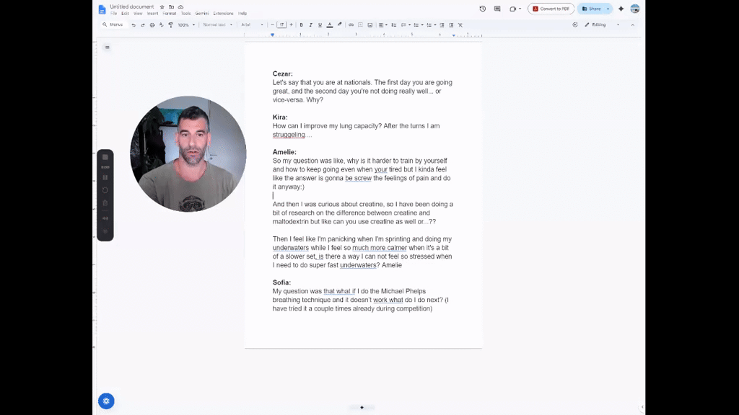Activate the Paint format tool
This screenshot has height=415, width=739.
tap(170, 25)
